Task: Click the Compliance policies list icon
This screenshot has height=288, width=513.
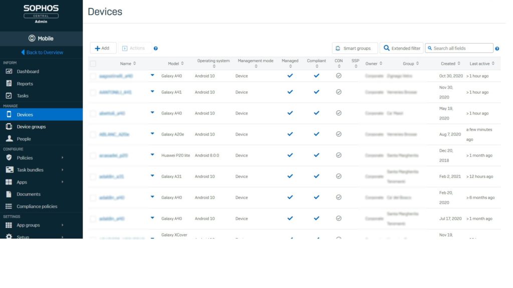Action: point(9,206)
